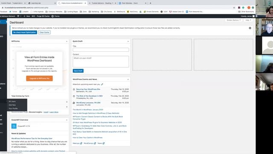Open WordCamp Lancaster, PA USA event

[88, 103]
